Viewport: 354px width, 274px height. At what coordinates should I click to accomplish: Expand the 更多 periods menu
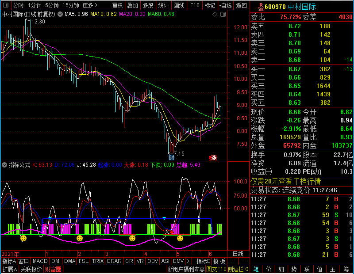coord(90,5)
